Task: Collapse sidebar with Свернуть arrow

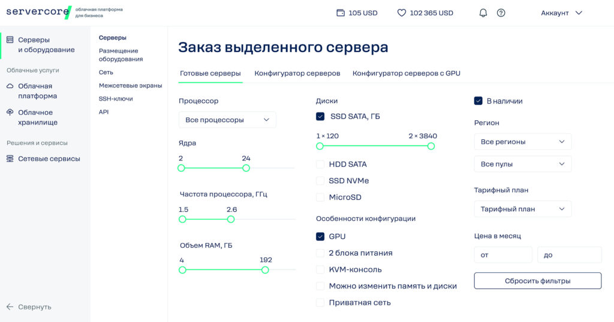Action: (x=10, y=306)
